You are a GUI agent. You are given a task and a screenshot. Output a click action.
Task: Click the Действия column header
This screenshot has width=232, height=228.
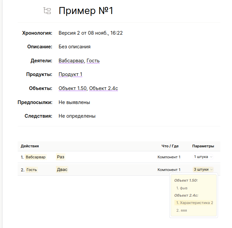click(30, 146)
